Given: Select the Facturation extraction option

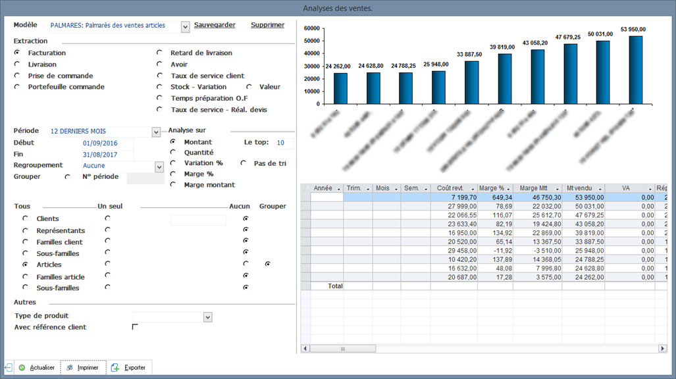Looking at the screenshot, I should [x=17, y=53].
